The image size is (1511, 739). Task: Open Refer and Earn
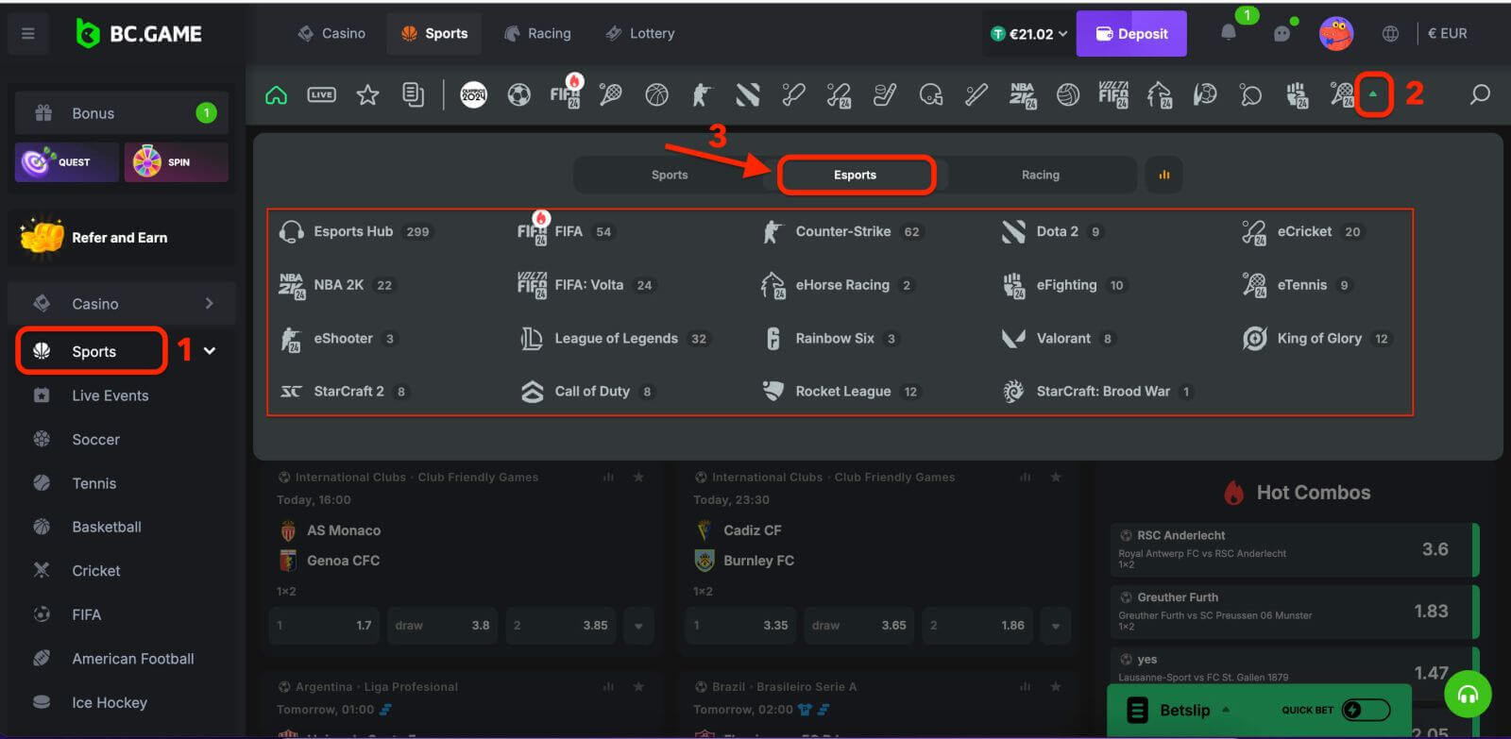tap(122, 238)
